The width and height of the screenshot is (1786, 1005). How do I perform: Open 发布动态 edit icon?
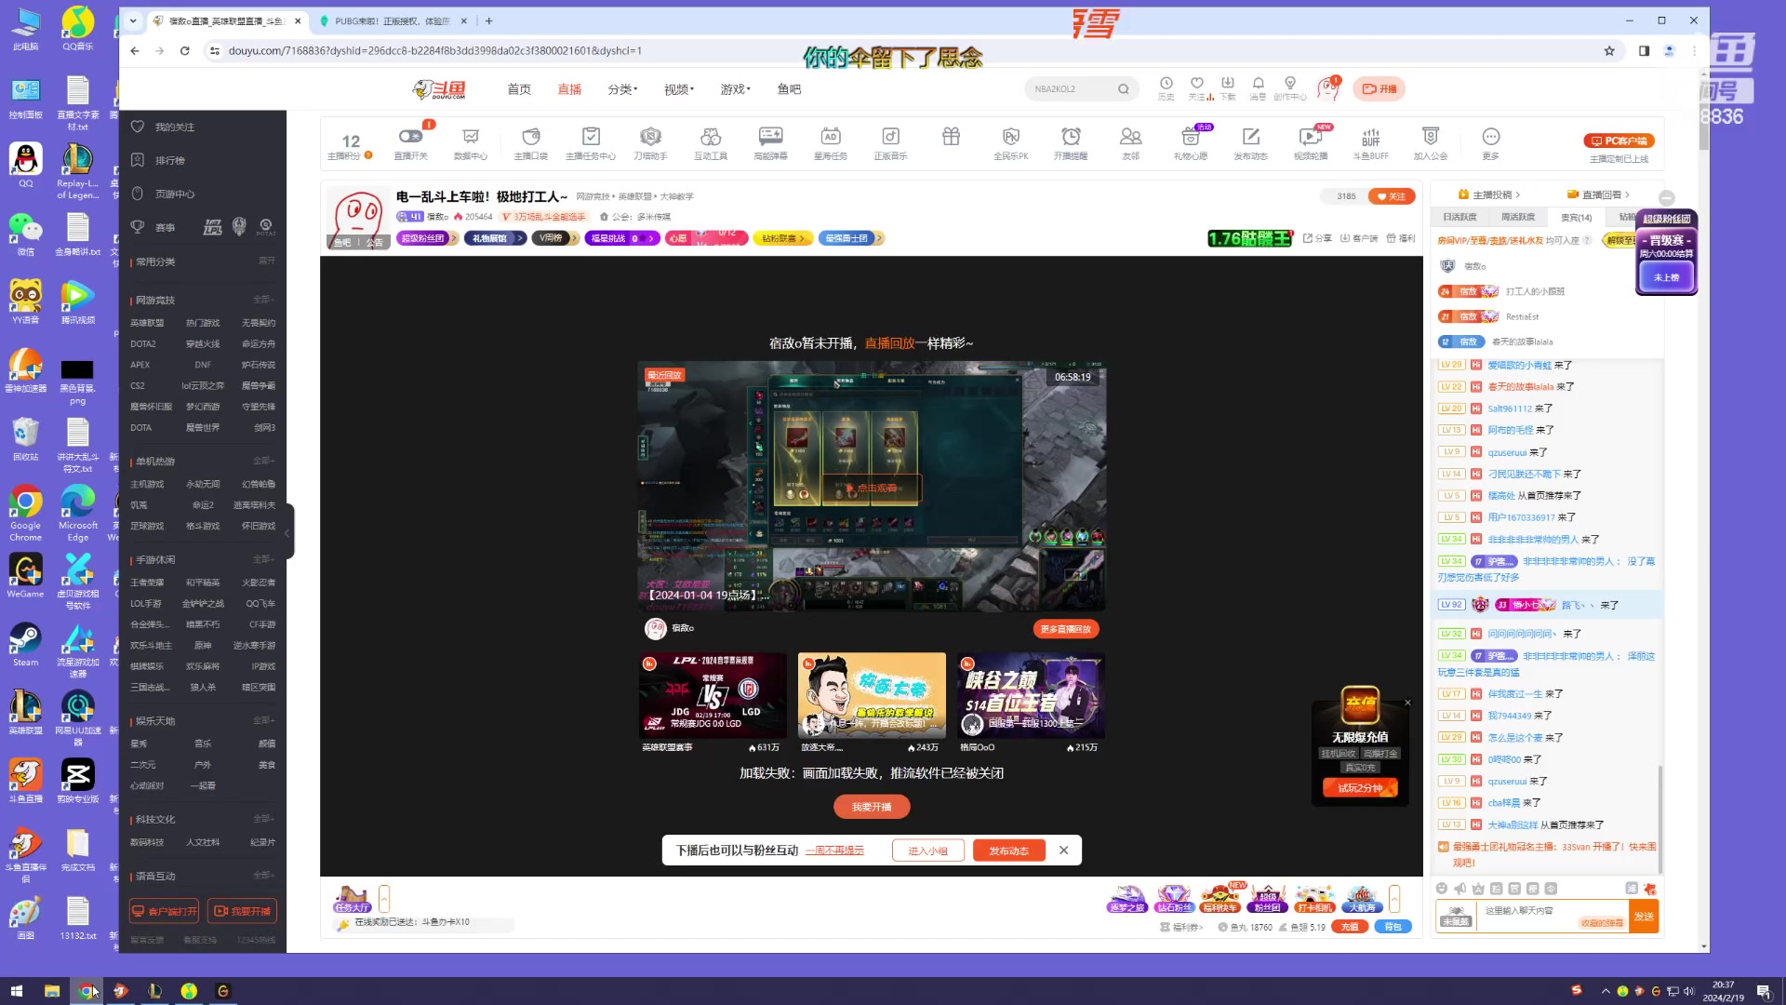pos(1250,137)
